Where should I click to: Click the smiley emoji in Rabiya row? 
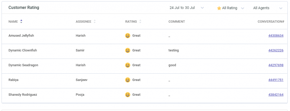coord(128,80)
